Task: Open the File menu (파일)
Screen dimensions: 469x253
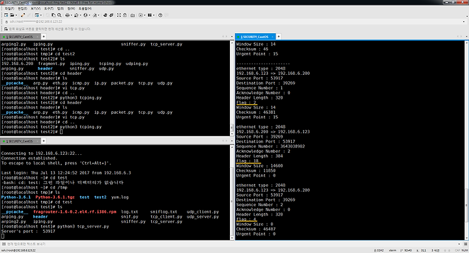Action: [x=9, y=8]
